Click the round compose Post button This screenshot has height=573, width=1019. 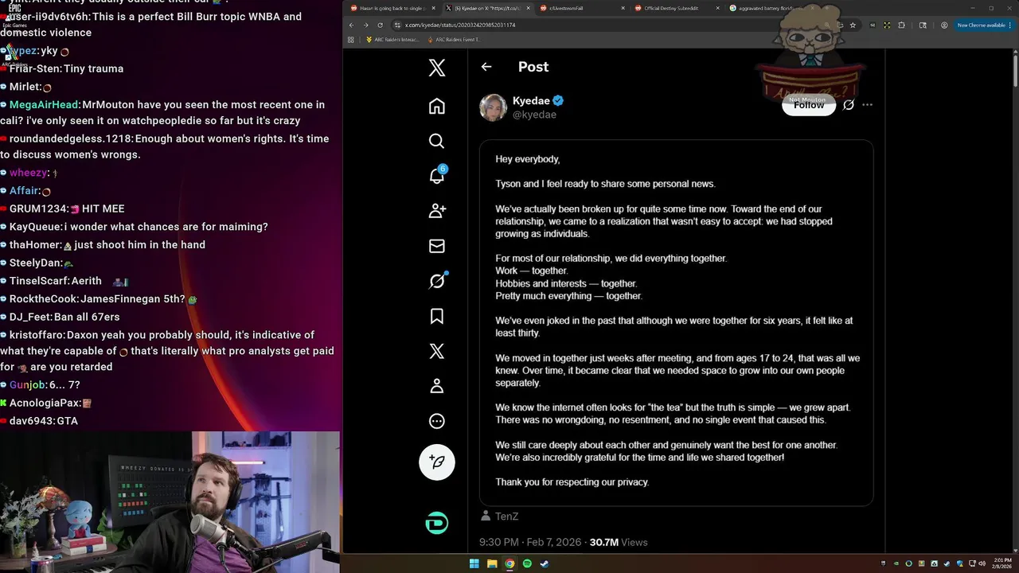coord(437,462)
